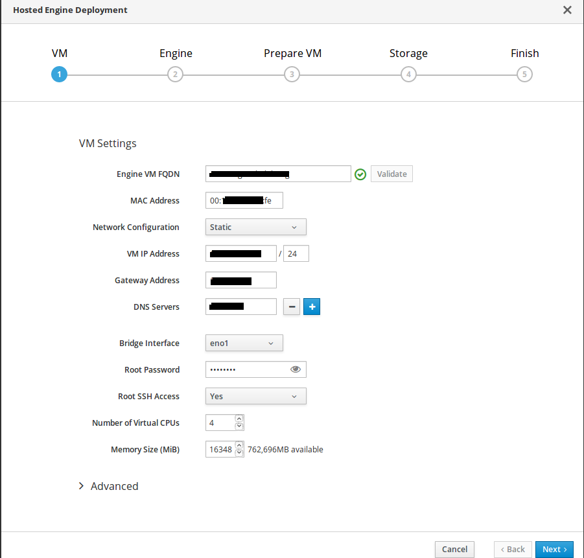
Task: Open the Root SSH Access dropdown
Action: point(256,396)
